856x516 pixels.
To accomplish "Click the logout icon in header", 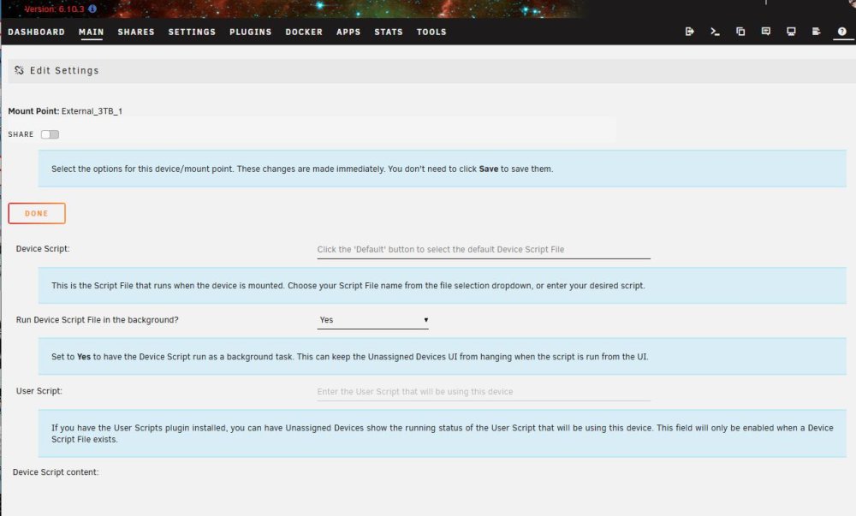I will click(x=689, y=32).
